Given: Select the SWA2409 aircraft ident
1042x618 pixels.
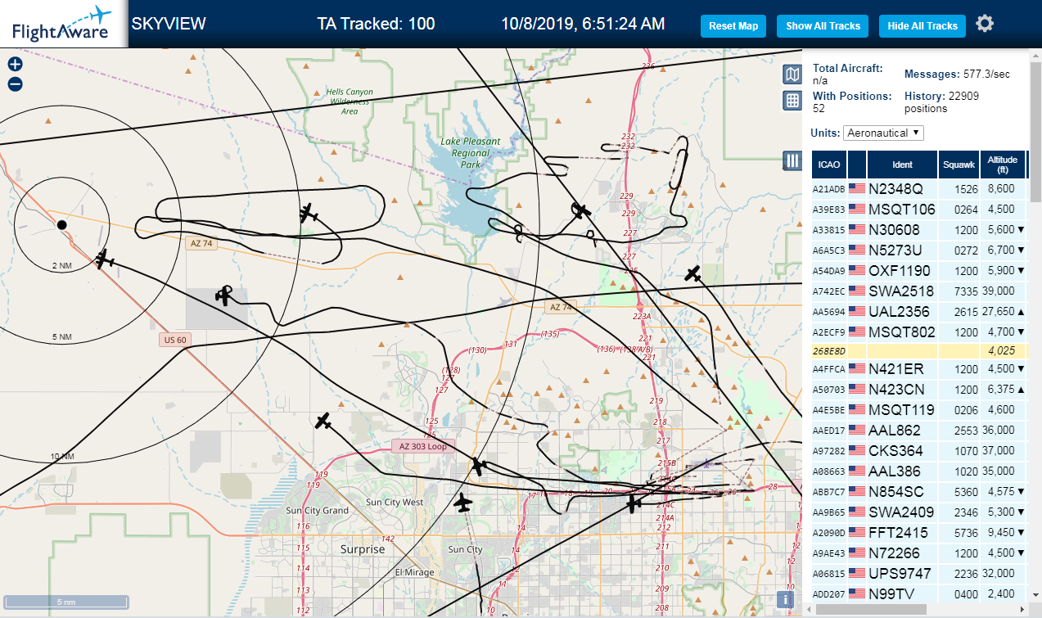Looking at the screenshot, I should point(900,512).
